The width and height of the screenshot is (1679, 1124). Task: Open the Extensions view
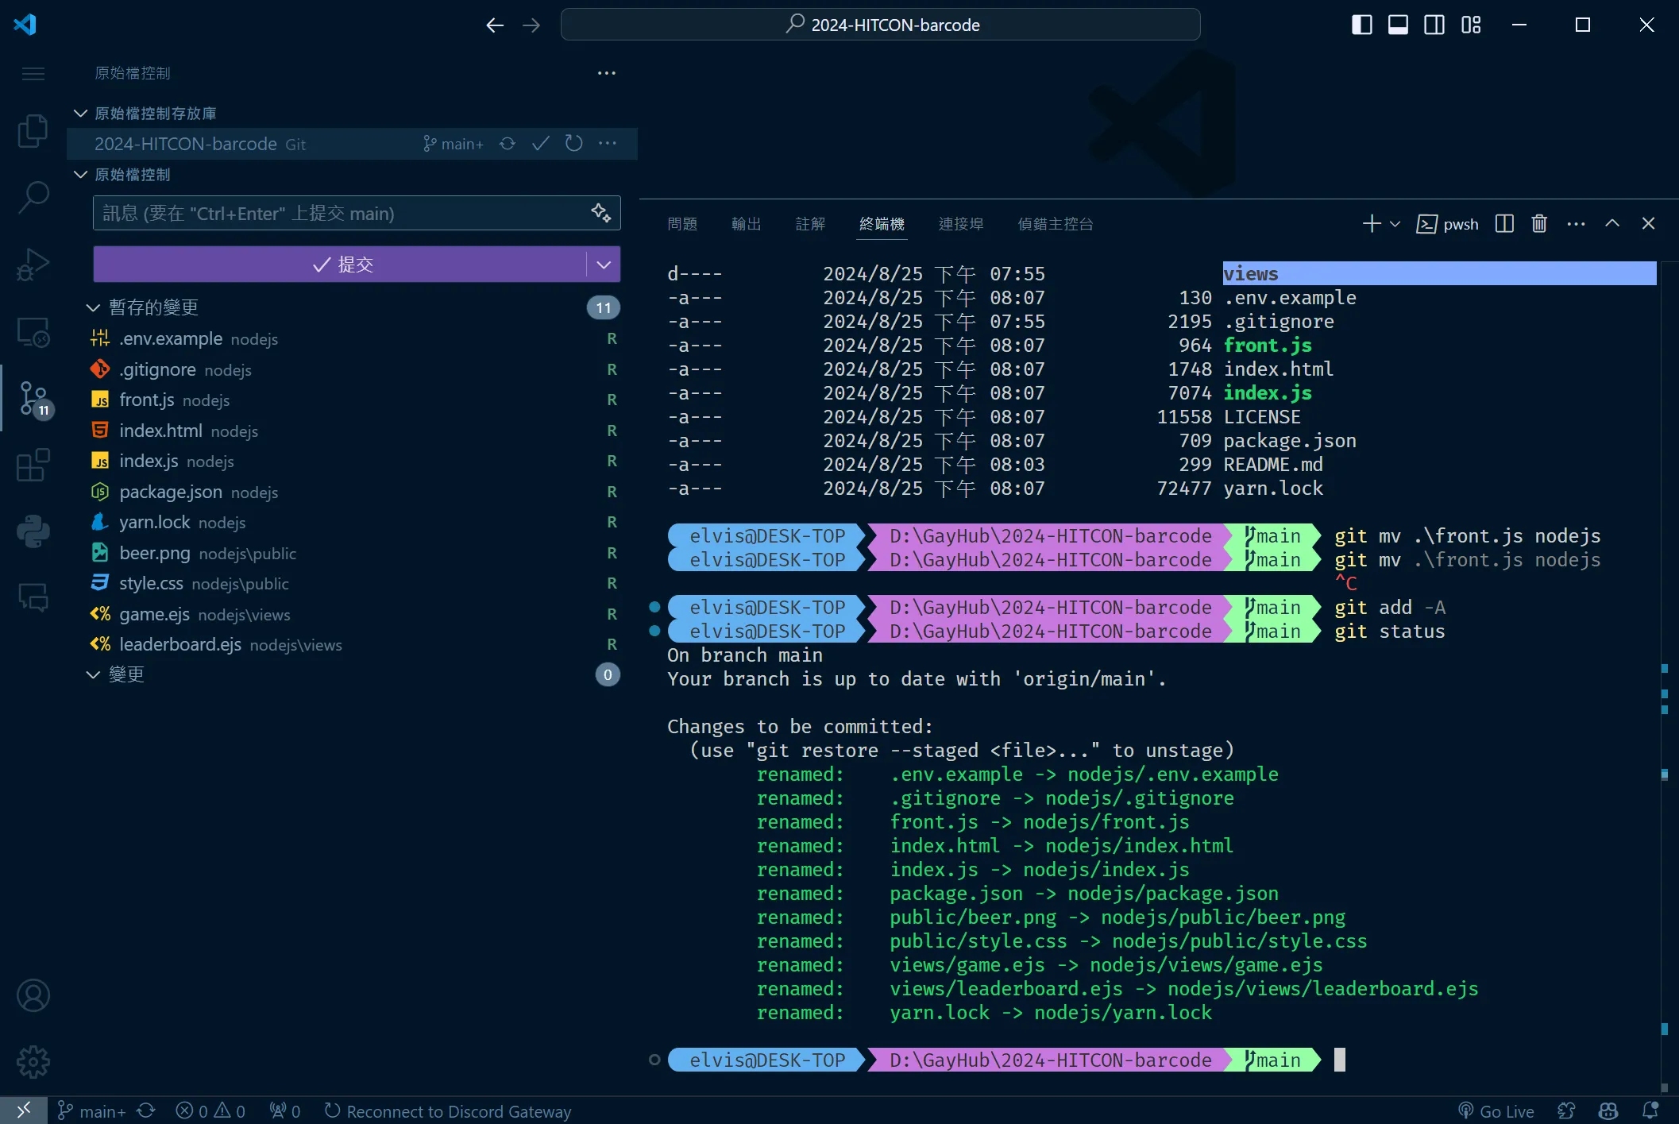[33, 465]
